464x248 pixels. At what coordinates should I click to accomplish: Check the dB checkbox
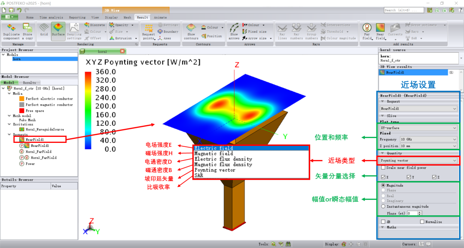pyautogui.click(x=383, y=222)
